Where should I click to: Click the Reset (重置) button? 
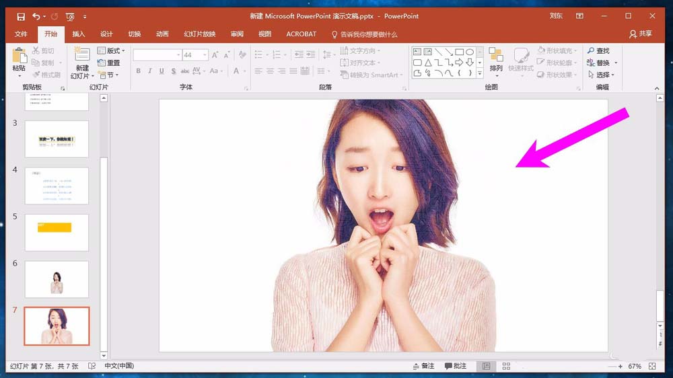[x=109, y=63]
